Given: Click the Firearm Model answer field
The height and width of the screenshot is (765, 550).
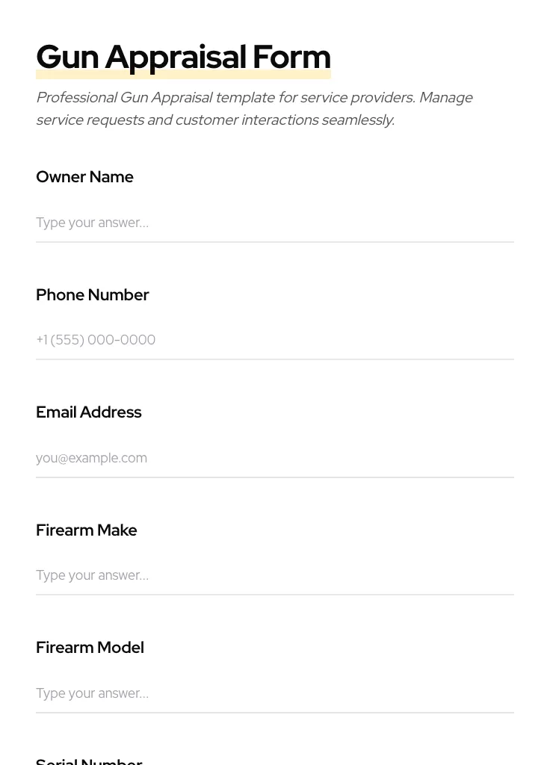Looking at the screenshot, I should pos(274,693).
